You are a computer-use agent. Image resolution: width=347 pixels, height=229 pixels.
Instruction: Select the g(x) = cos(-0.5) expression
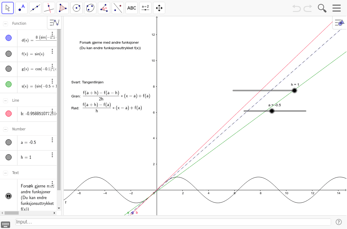[39, 69]
